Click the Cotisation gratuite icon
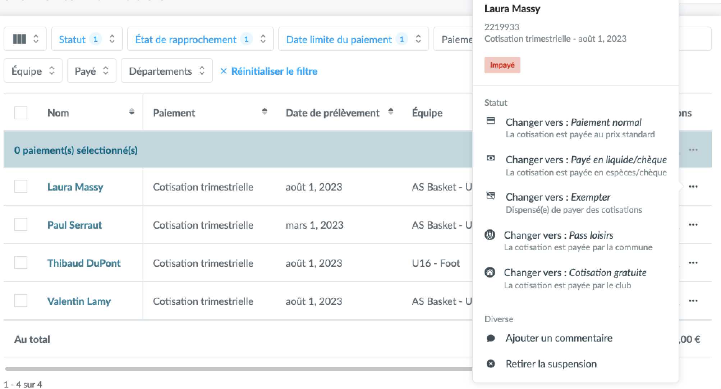The height and width of the screenshot is (389, 721). 490,273
